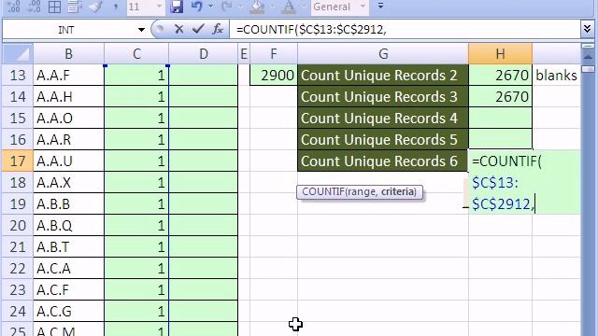Select column F header
This screenshot has width=598, height=336.
[274, 54]
